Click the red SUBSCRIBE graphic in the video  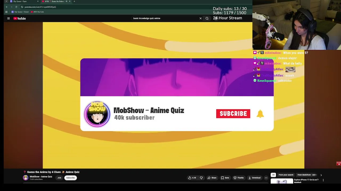233,114
